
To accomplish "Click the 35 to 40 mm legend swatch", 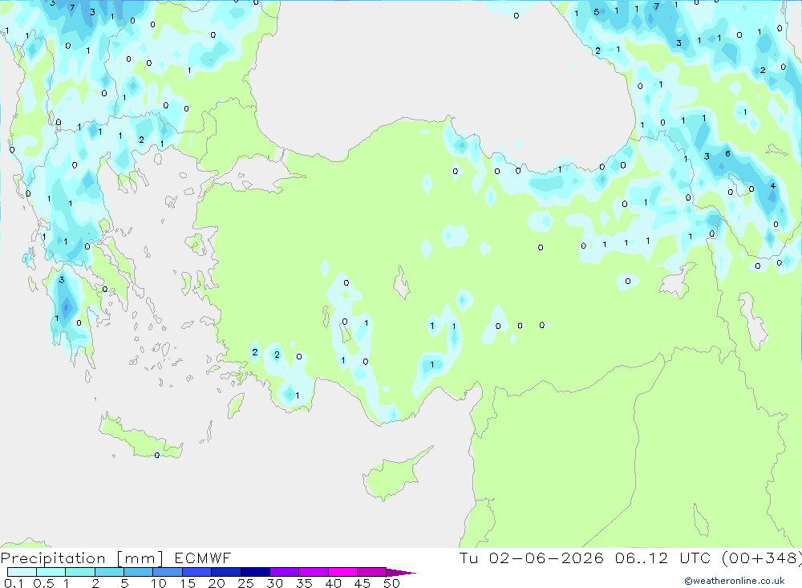I will 313,572.
